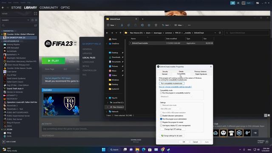This screenshot has height=153, width=272.
Task: Open the General tab in Properties
Action: coord(164,74)
